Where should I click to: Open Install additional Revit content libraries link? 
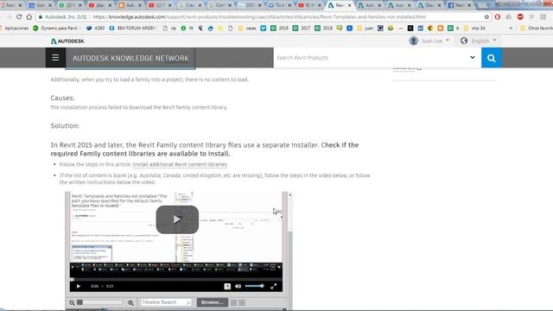click(x=180, y=165)
